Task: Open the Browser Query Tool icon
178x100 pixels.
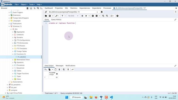Action: click(28, 8)
